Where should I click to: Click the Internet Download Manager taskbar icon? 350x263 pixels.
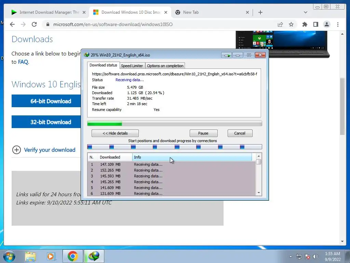[94, 256]
